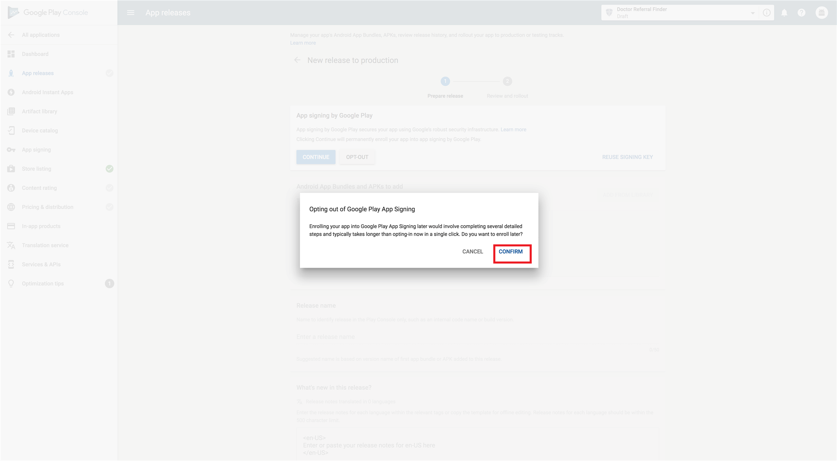Screen dimensions: 837x461
Task: Click the Translation service icon
Action: (x=11, y=245)
